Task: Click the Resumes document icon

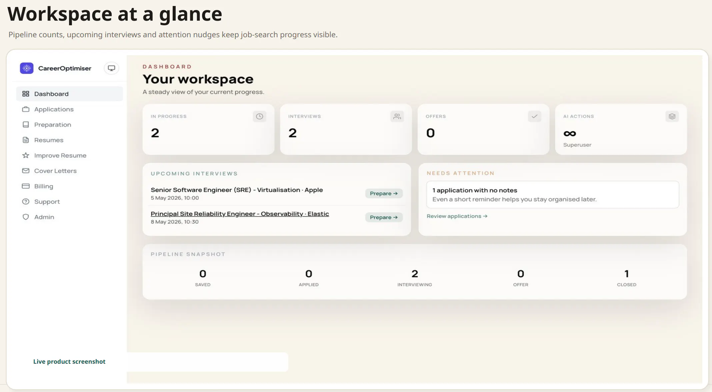Action: click(26, 140)
